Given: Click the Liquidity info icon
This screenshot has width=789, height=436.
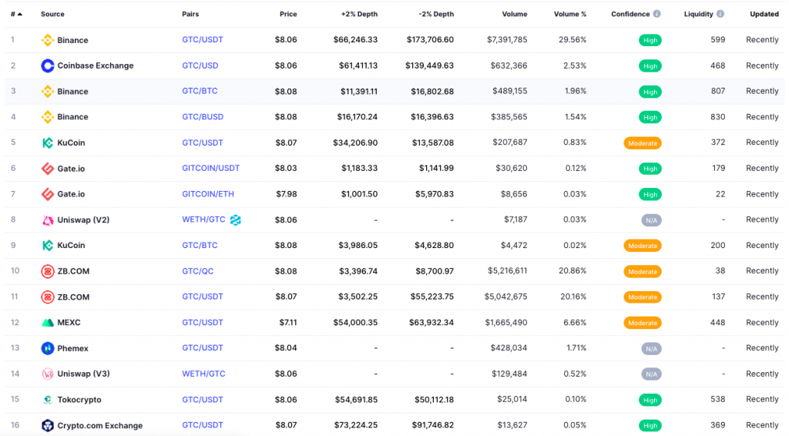Looking at the screenshot, I should tap(720, 14).
